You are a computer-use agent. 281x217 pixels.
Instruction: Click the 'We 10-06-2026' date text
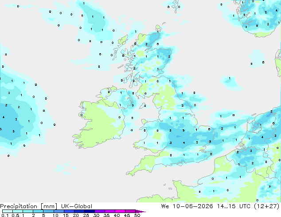tap(187, 206)
